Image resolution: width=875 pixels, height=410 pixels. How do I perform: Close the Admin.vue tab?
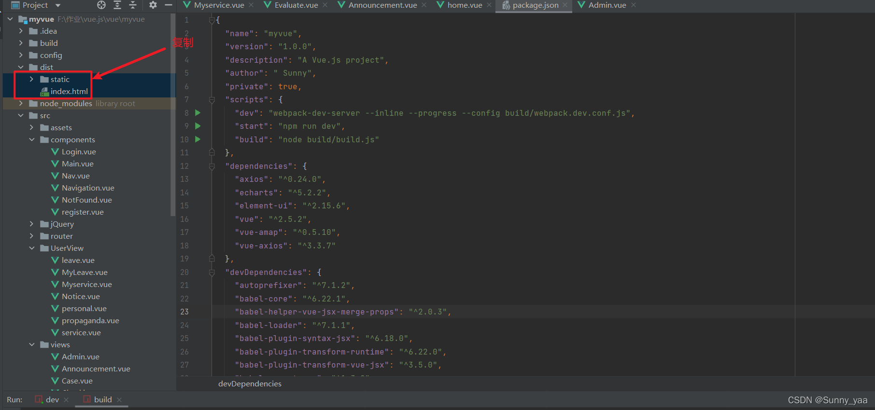634,5
